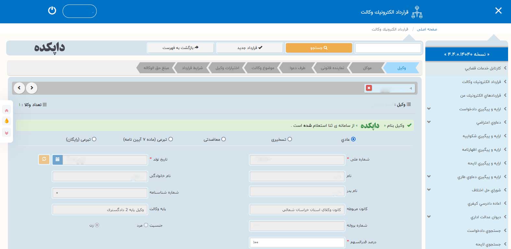511x249 pixels.
Task: Click the grid icon next to تعداد وکلا
Action: point(45,104)
